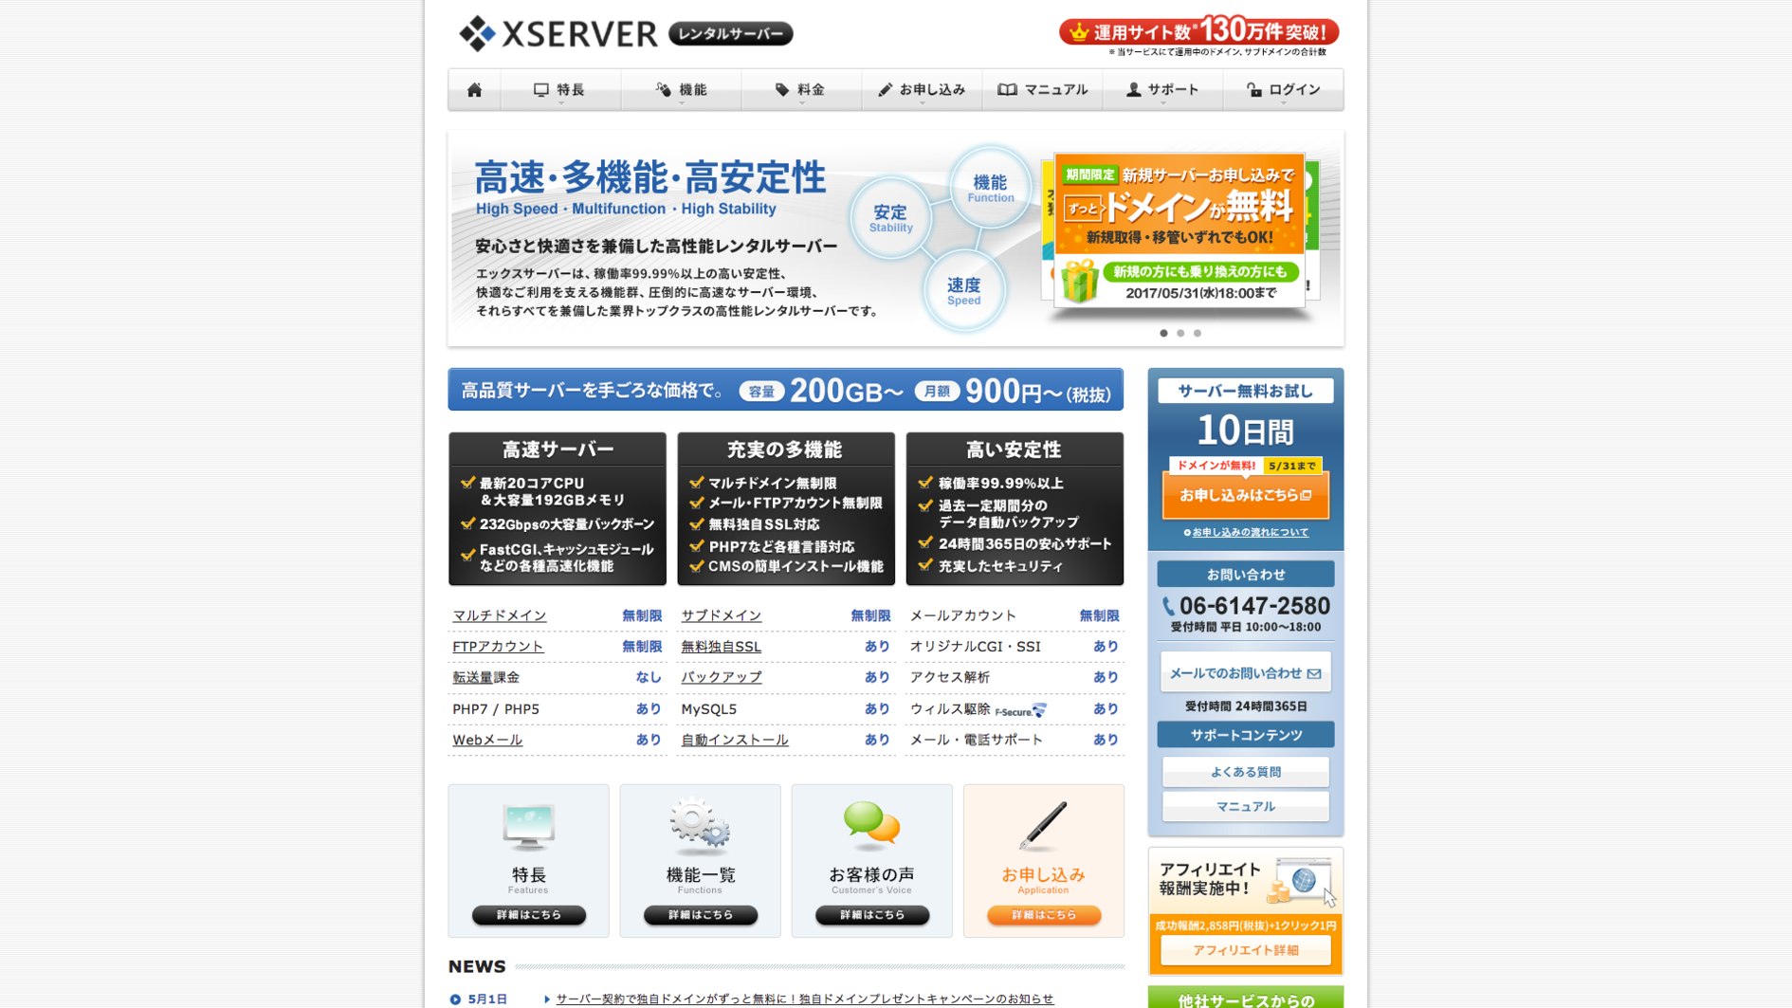Click メールでのお問い合わせ button
Viewport: 1792px width, 1008px height.
(x=1245, y=673)
